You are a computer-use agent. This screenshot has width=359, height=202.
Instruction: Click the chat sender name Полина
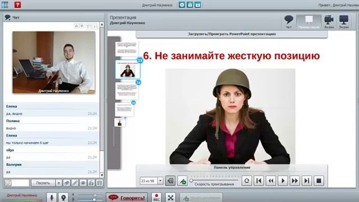pos(13,121)
